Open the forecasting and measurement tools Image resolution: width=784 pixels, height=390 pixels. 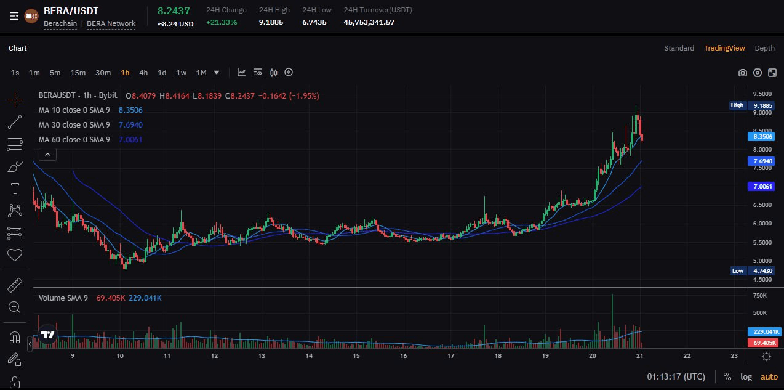point(15,232)
